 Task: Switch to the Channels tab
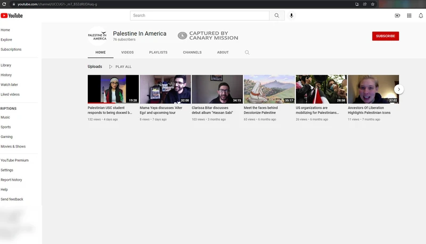(x=192, y=52)
